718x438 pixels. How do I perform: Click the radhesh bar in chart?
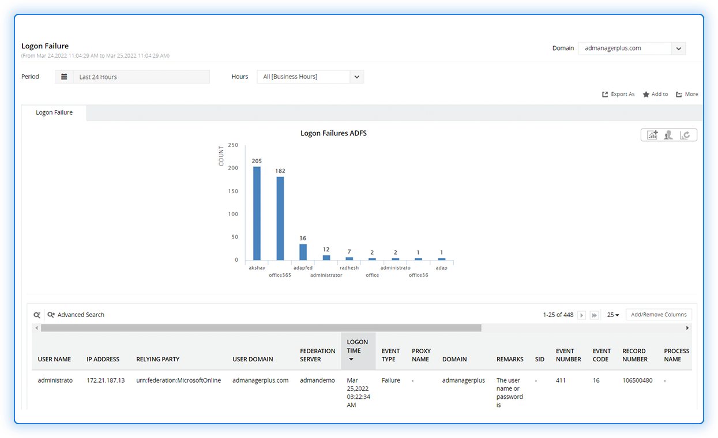(x=349, y=259)
